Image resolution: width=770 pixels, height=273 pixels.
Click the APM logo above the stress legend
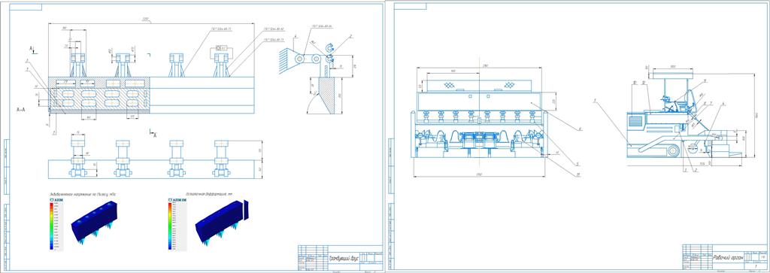(x=56, y=200)
